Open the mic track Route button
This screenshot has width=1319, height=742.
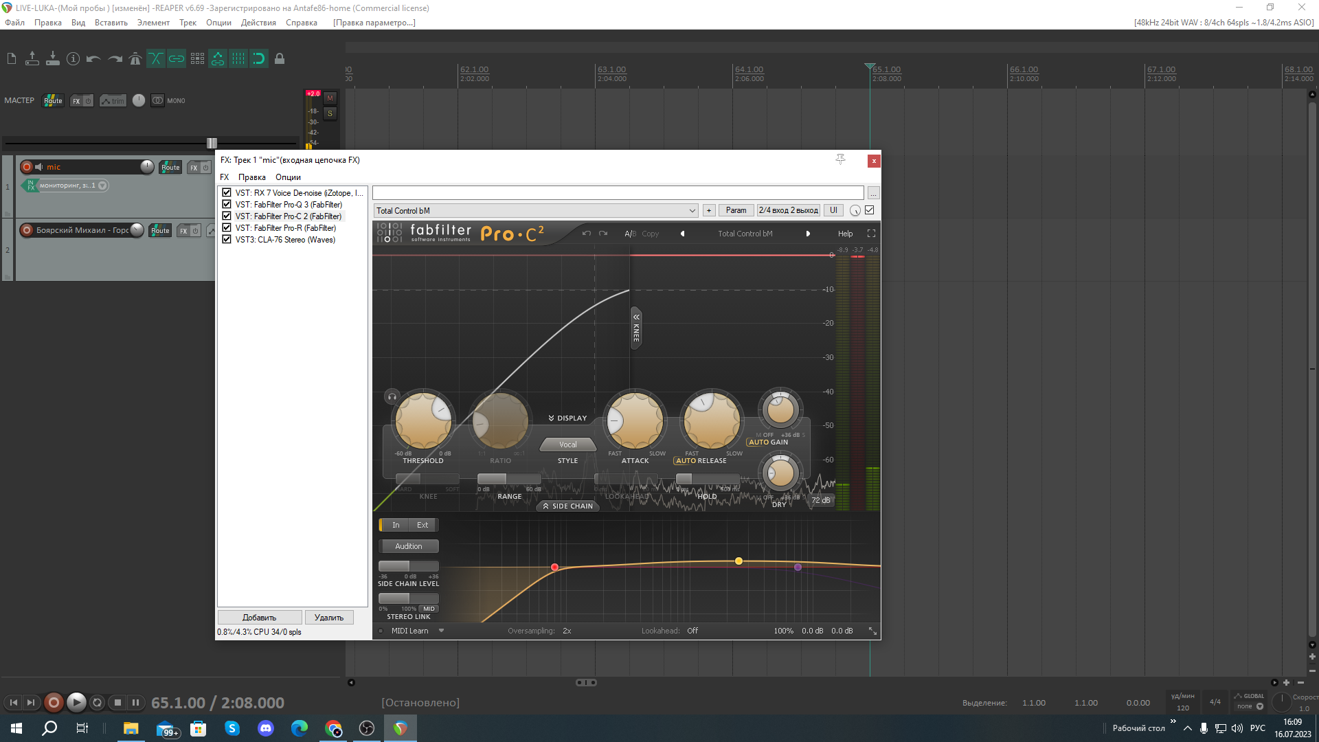coord(170,168)
